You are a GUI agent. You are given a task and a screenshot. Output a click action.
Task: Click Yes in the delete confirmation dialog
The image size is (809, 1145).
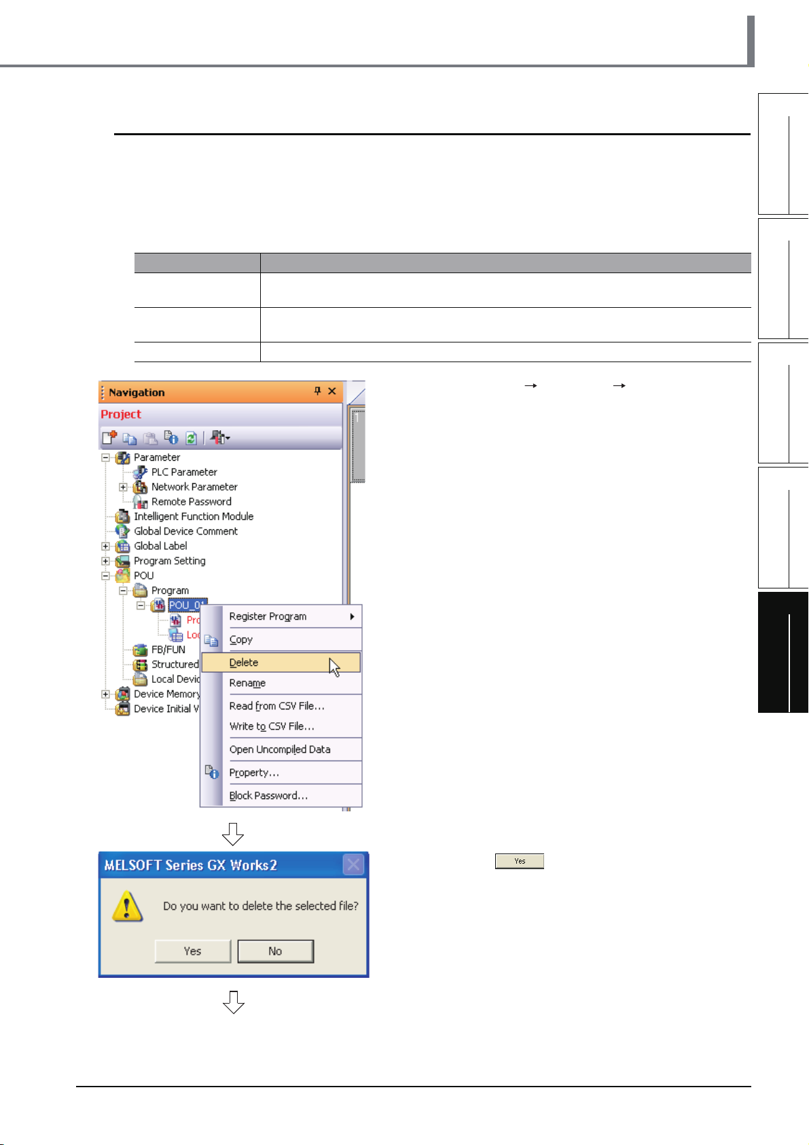[193, 951]
